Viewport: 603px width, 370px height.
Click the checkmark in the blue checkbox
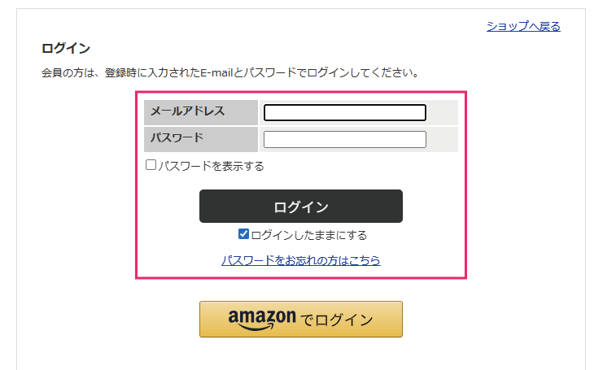point(243,235)
